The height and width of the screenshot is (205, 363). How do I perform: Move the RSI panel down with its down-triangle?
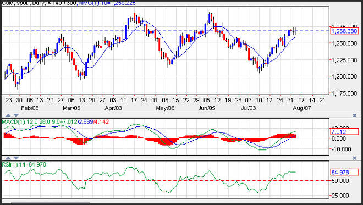[16, 158]
